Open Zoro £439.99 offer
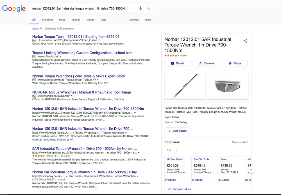This screenshot has height=195, width=281. click(x=231, y=169)
